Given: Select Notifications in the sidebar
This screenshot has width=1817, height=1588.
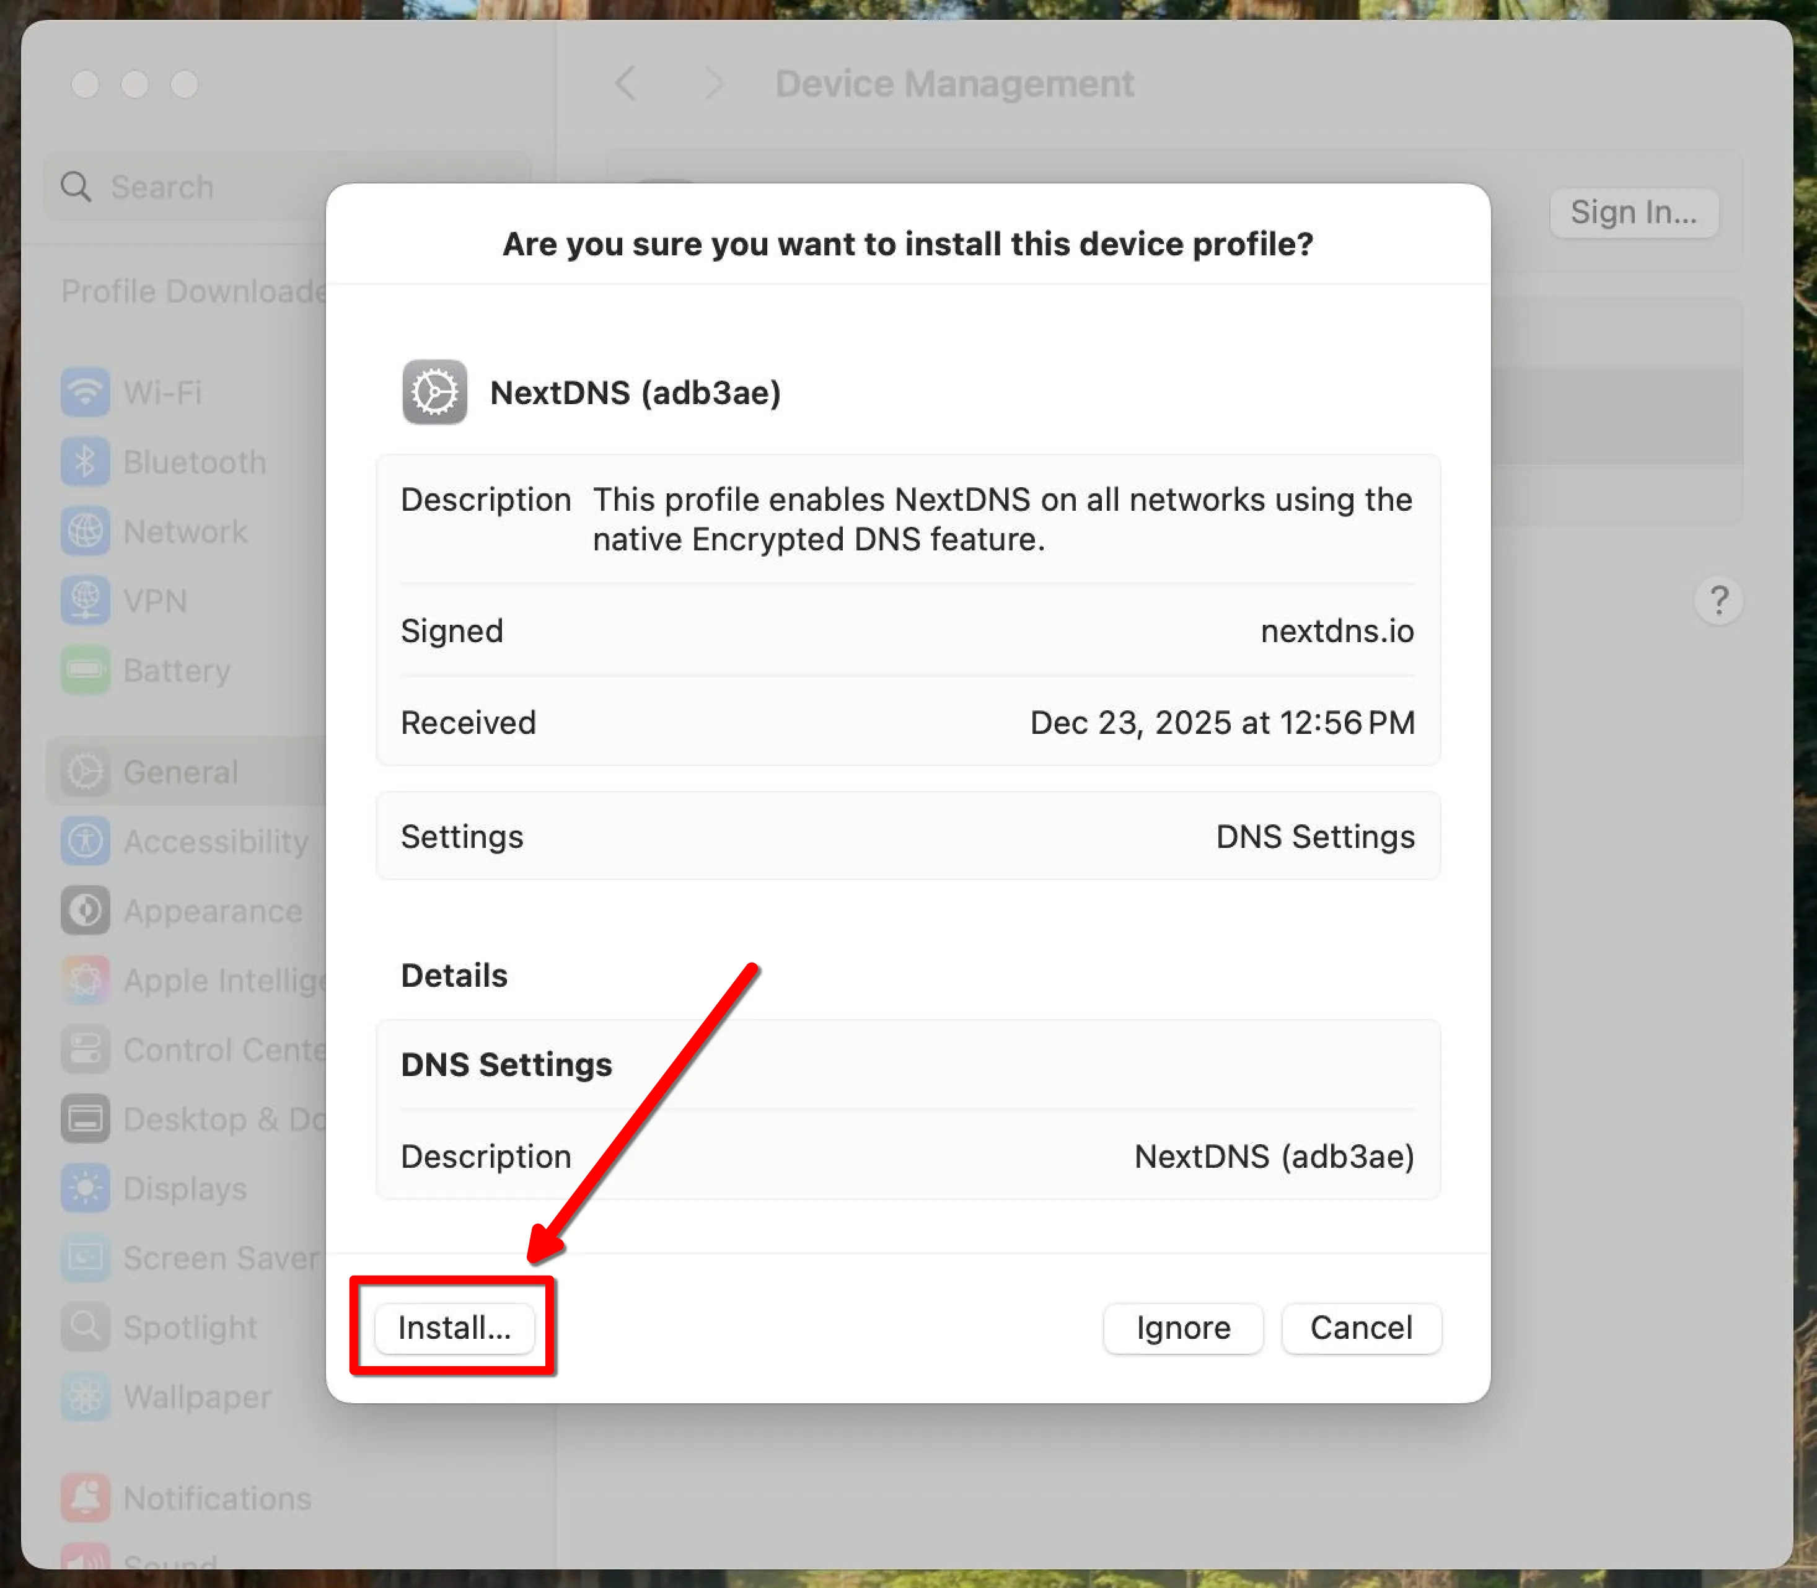Looking at the screenshot, I should (x=217, y=1498).
